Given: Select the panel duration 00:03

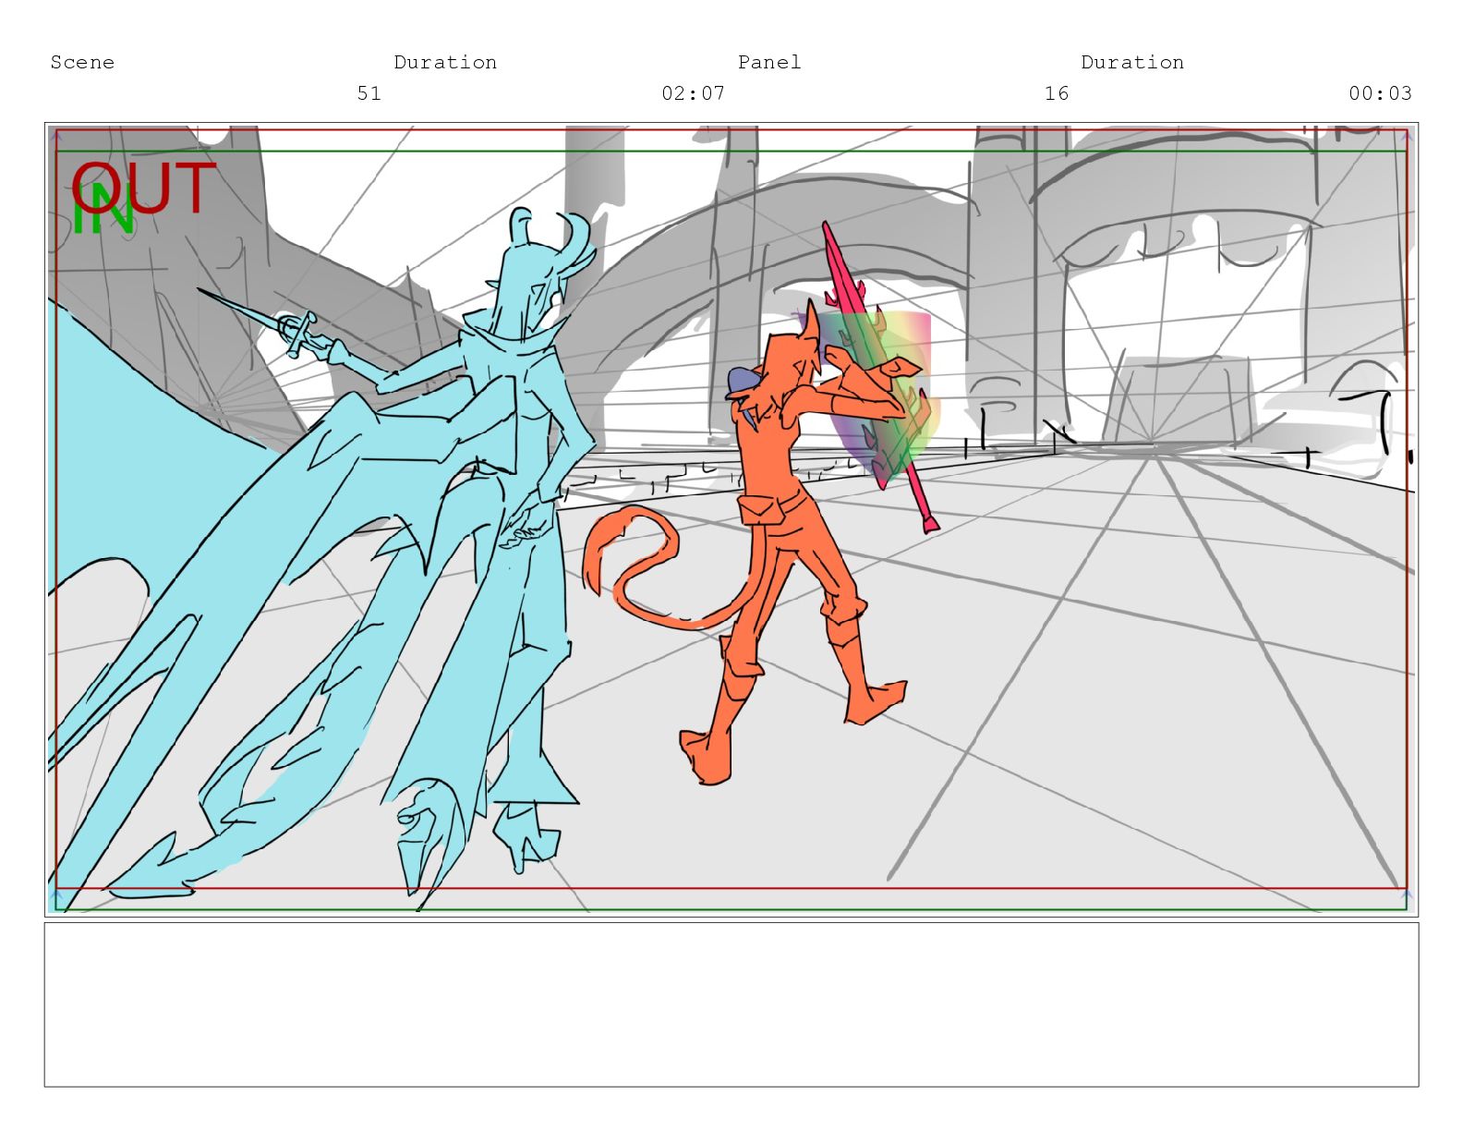Looking at the screenshot, I should pyautogui.click(x=1381, y=93).
